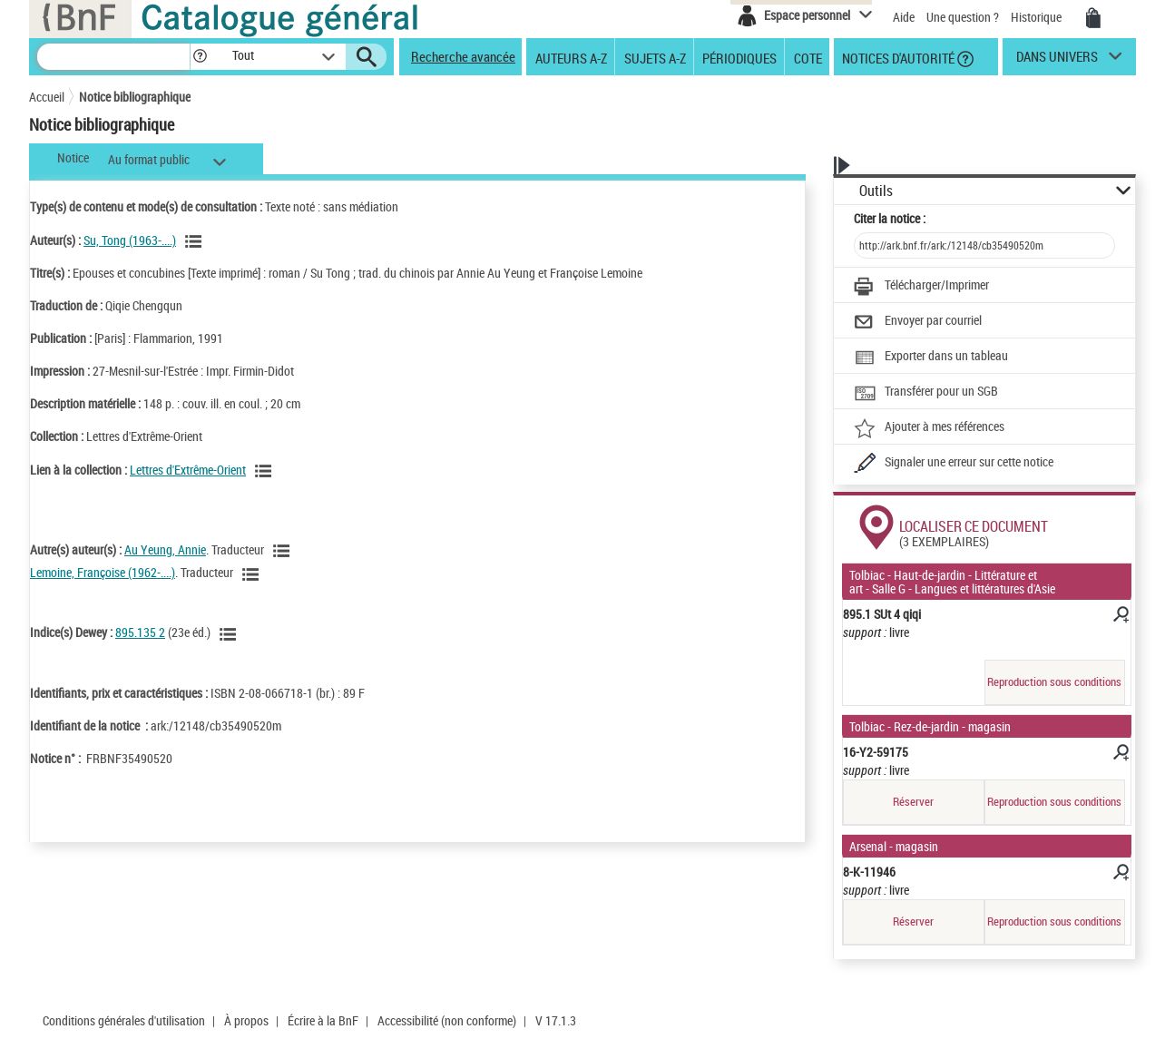Viewport: 1165px width, 1039px height.
Task: Go to Accueil breadcrumb
Action: (46, 97)
